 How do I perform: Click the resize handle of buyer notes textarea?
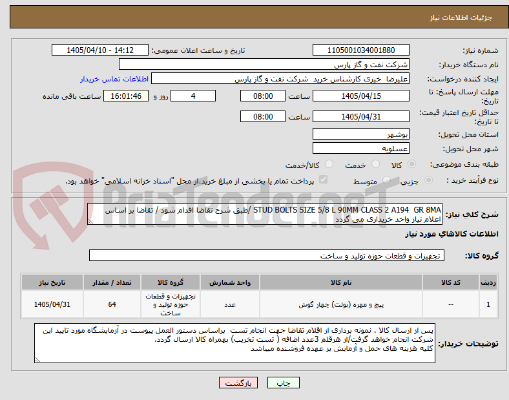[x=37, y=360]
